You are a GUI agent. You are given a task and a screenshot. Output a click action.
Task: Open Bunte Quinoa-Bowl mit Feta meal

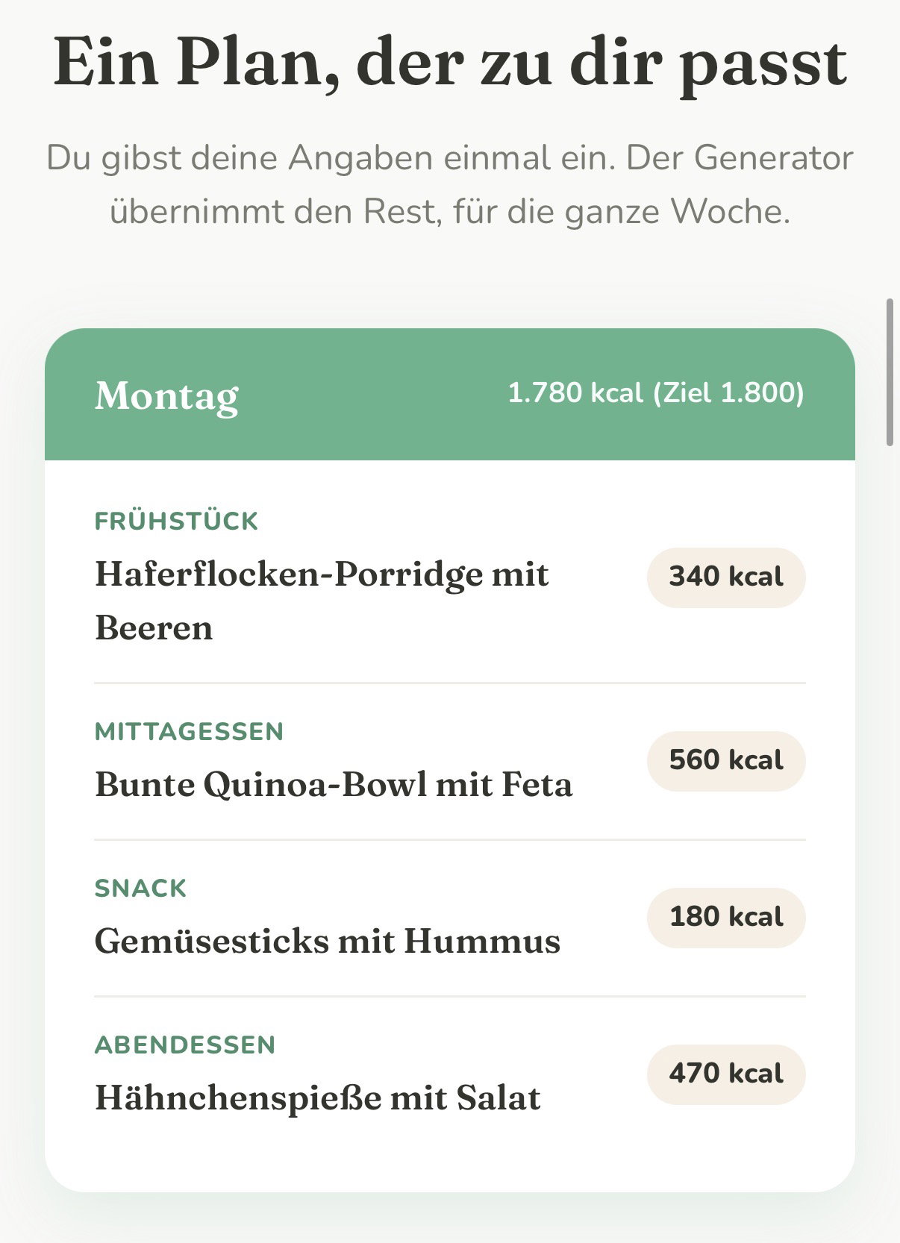tap(334, 784)
